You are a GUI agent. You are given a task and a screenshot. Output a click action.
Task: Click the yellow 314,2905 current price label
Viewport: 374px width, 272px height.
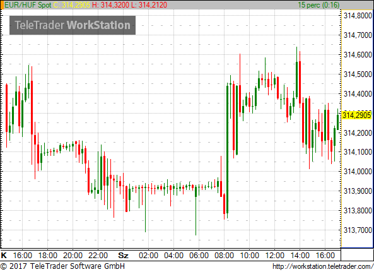click(357, 115)
